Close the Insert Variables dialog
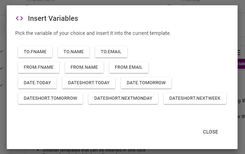This screenshot has width=245, height=154. (x=210, y=132)
